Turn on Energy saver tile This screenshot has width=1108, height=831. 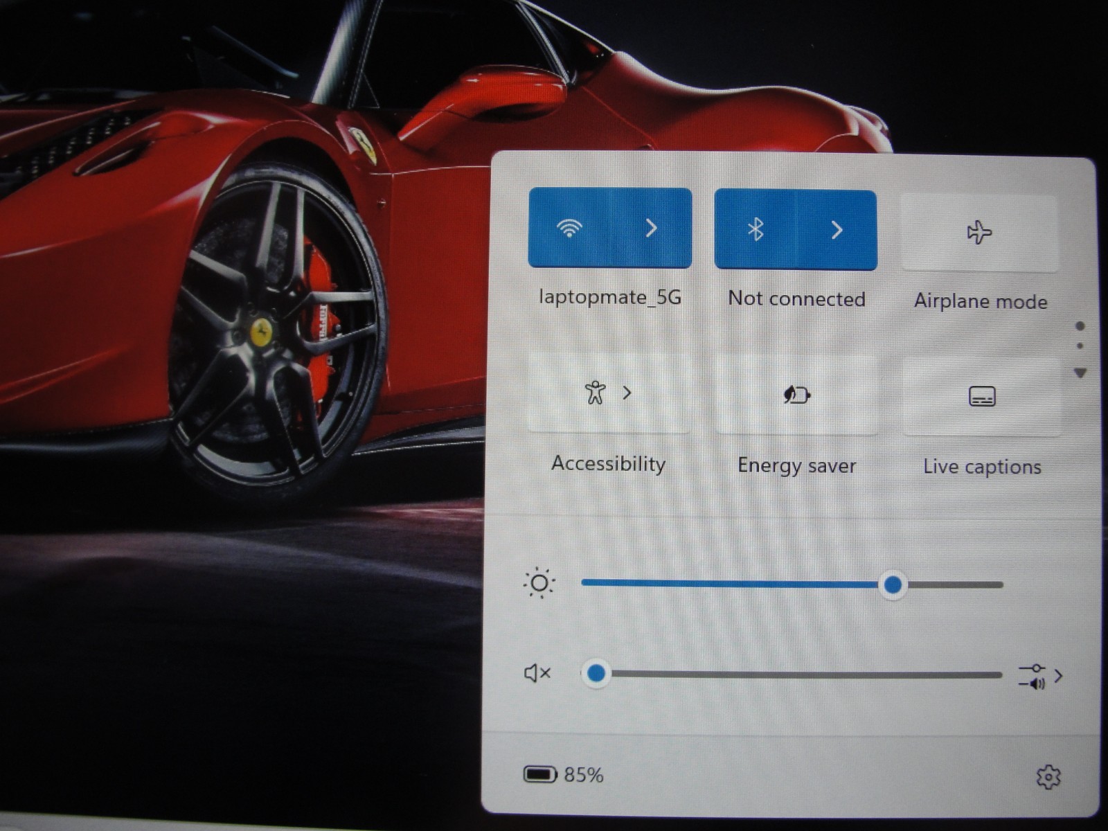coord(796,395)
